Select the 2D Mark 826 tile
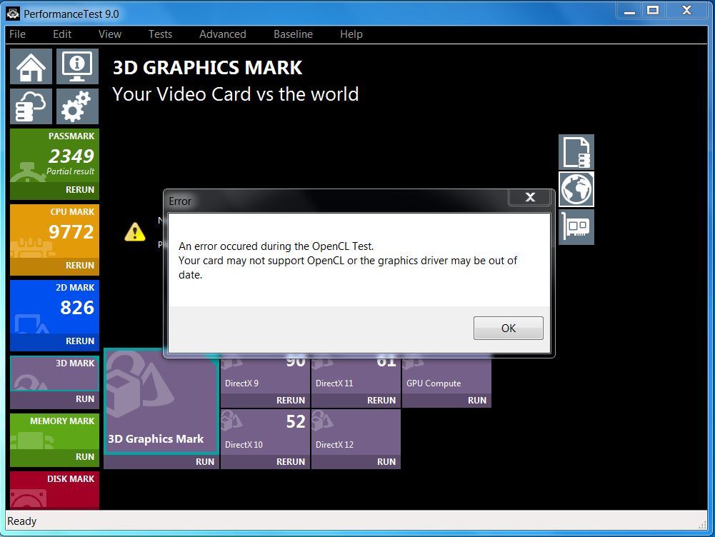The image size is (715, 537). point(55,307)
